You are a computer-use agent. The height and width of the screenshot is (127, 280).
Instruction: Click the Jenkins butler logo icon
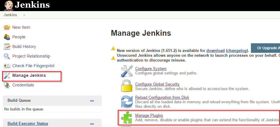[x=9, y=5]
